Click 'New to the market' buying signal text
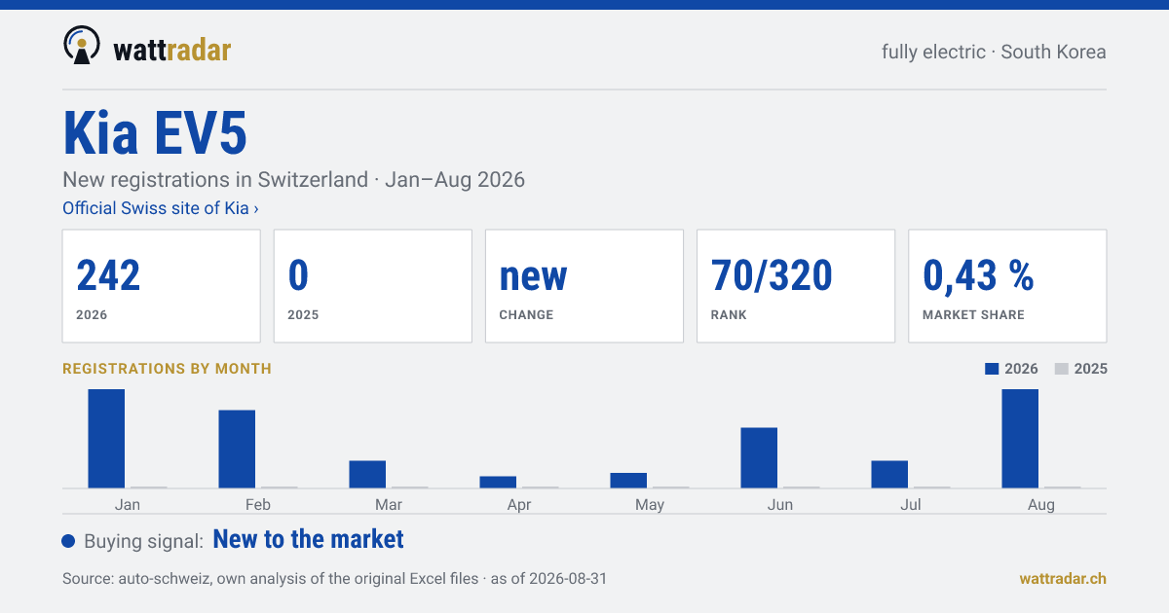Viewport: 1169px width, 613px height. [308, 539]
